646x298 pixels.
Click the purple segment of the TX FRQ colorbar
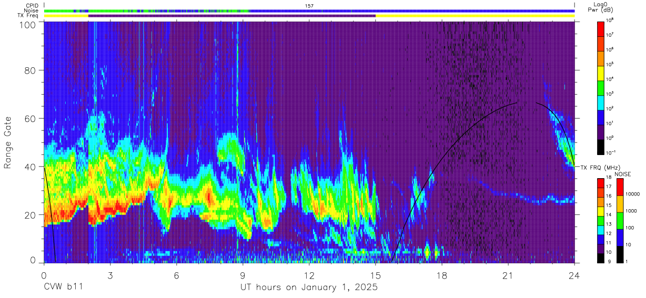(601, 249)
